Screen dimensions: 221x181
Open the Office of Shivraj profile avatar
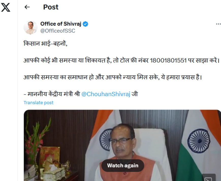30,27
